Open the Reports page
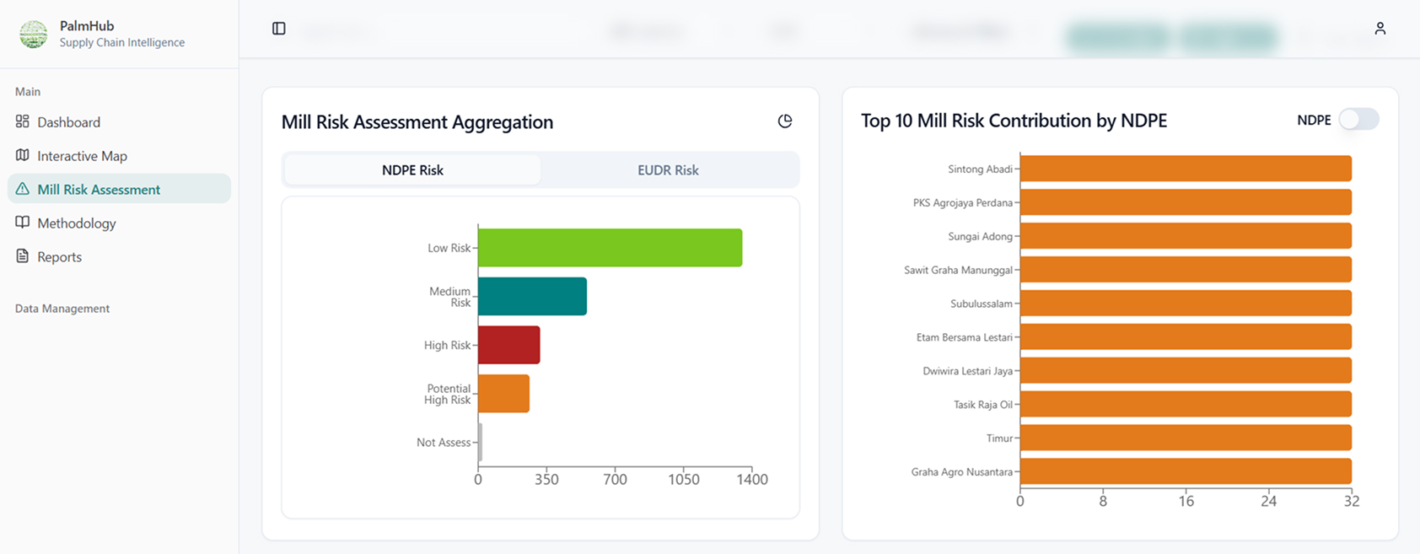 59,257
